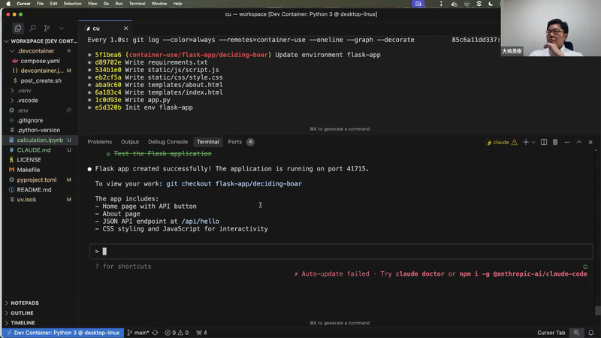The width and height of the screenshot is (601, 338).
Task: Open notifications bell icon
Action: [591, 333]
